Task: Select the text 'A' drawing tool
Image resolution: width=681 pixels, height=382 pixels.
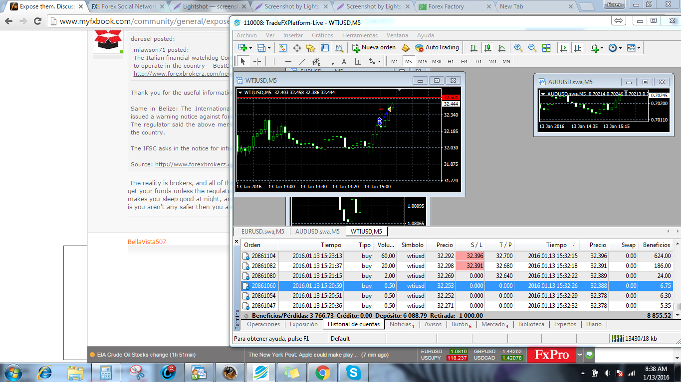Action: [x=344, y=61]
